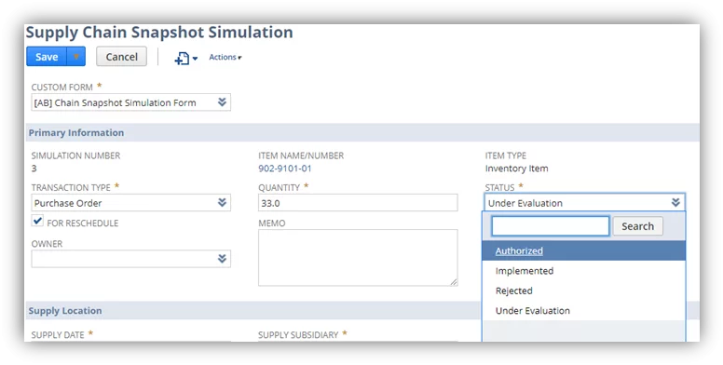This screenshot has height=365, width=723.
Task: Open item link 902-9101-01
Action: [284, 169]
